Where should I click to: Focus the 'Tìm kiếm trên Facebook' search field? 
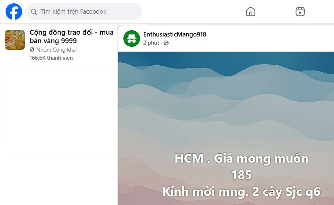tap(84, 11)
